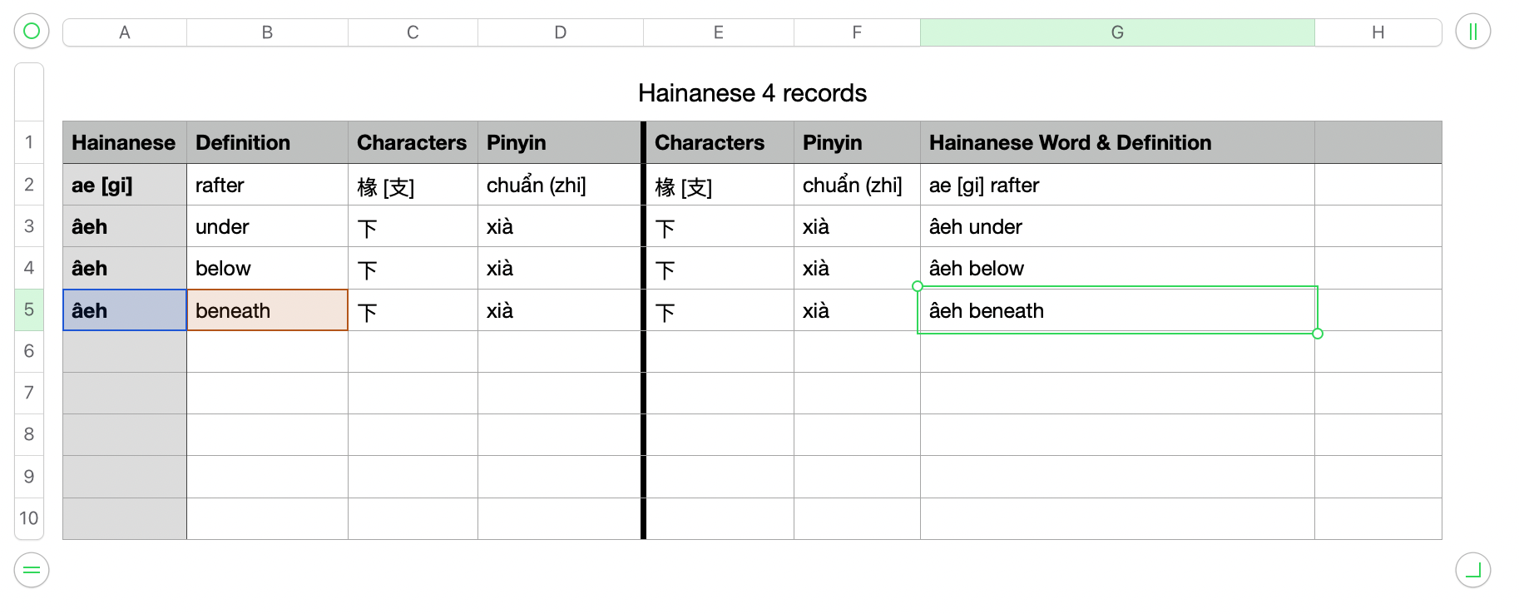Screen dimensions: 1519x614
Task: Click 'xià' in column F row 5
Action: click(x=857, y=310)
